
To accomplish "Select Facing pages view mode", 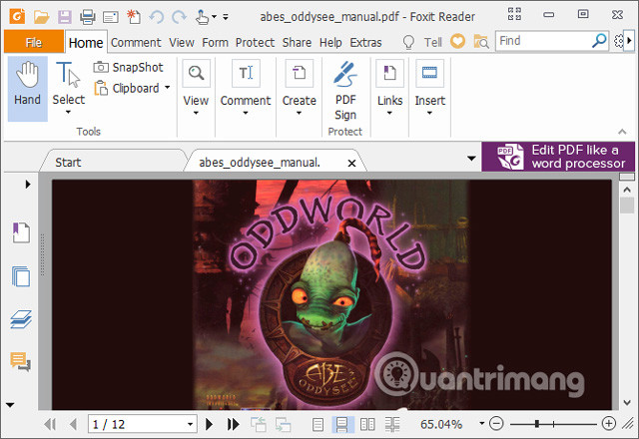I will (x=367, y=425).
